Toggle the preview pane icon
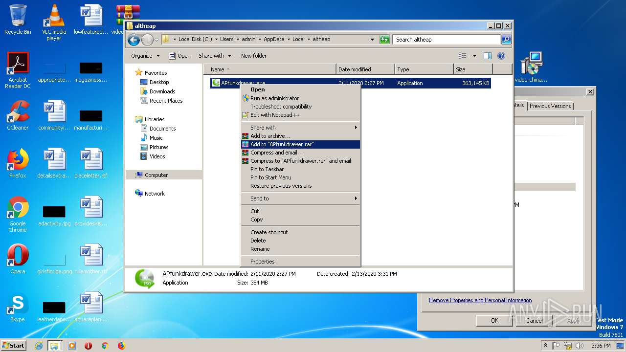 point(487,56)
